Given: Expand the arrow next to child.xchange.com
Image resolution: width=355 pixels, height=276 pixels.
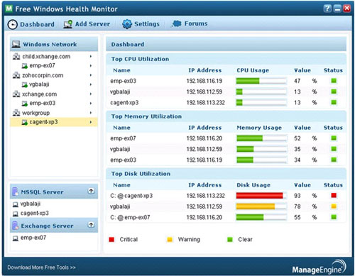Looking at the screenshot, I should (x=91, y=57).
